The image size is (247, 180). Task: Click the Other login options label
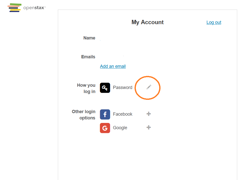coord(84,115)
